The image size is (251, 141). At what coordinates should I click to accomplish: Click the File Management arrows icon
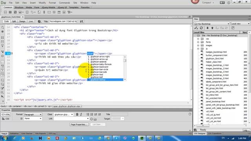coord(82,22)
